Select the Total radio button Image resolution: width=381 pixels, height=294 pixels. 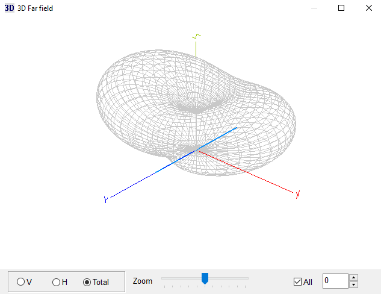(x=87, y=282)
